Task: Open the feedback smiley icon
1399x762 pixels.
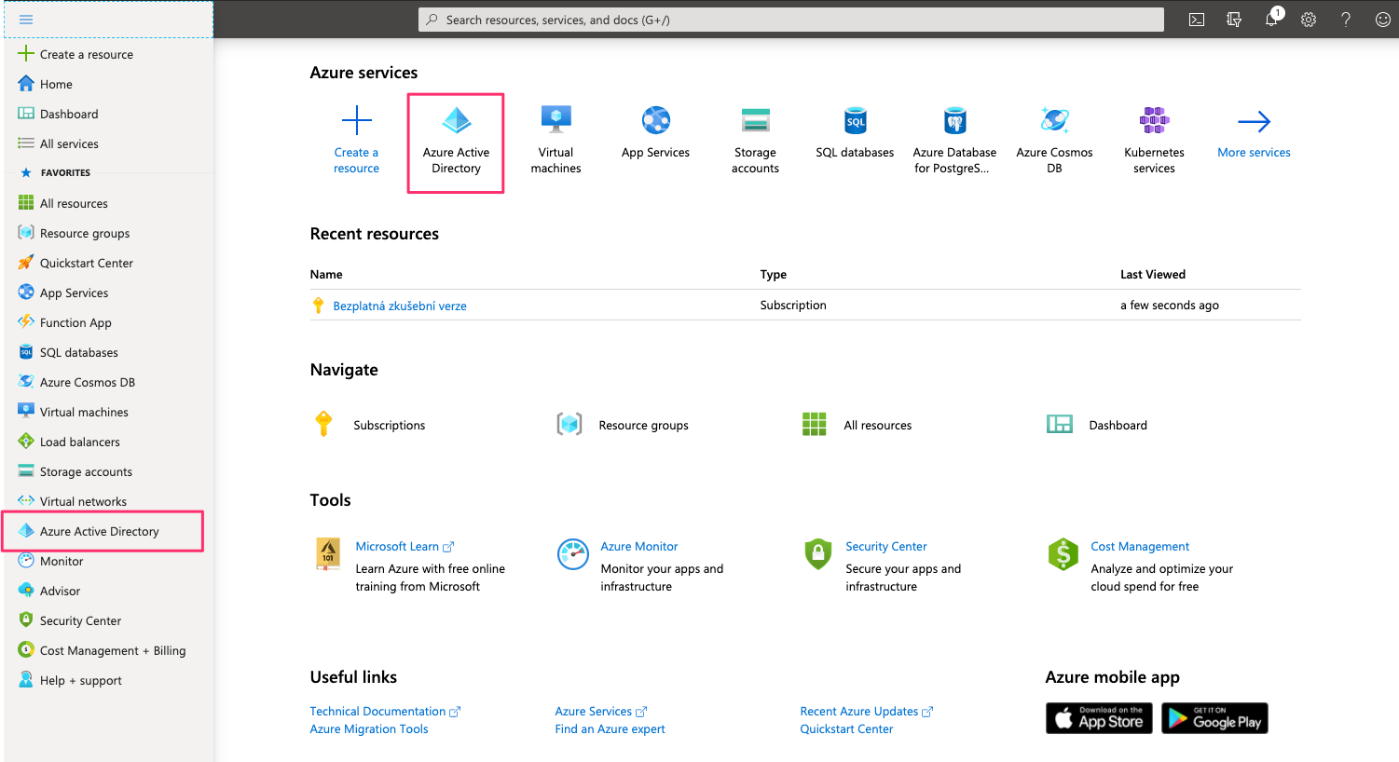Action: tap(1383, 20)
